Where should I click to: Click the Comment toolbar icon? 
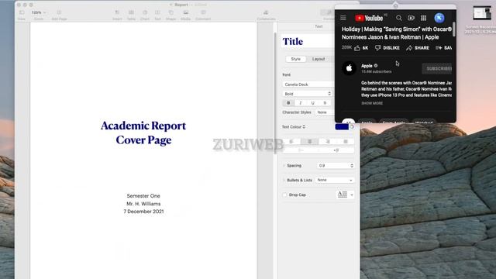(203, 15)
